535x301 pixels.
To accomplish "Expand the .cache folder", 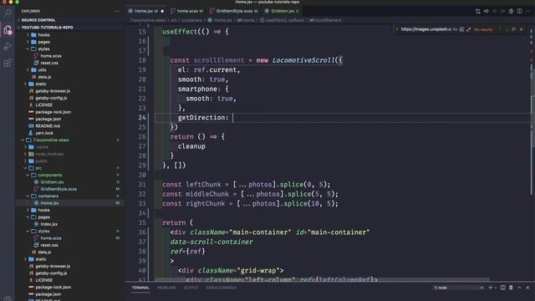I will [x=42, y=147].
